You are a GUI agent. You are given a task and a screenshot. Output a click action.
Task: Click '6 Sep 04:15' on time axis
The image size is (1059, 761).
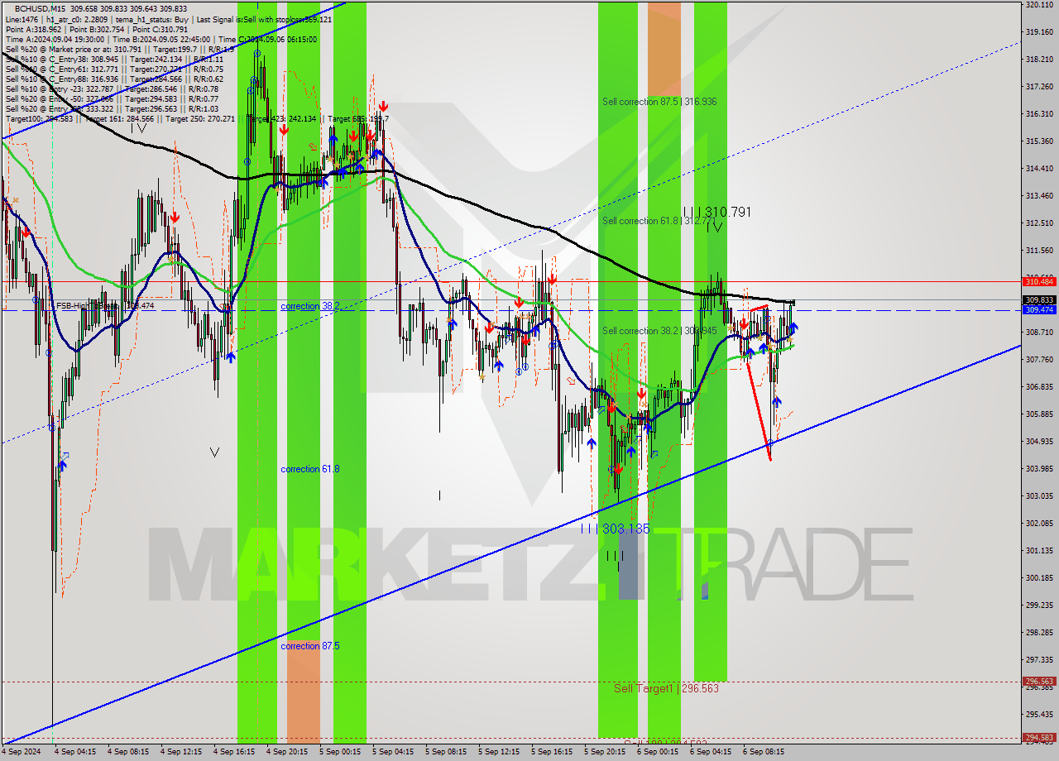[x=711, y=752]
